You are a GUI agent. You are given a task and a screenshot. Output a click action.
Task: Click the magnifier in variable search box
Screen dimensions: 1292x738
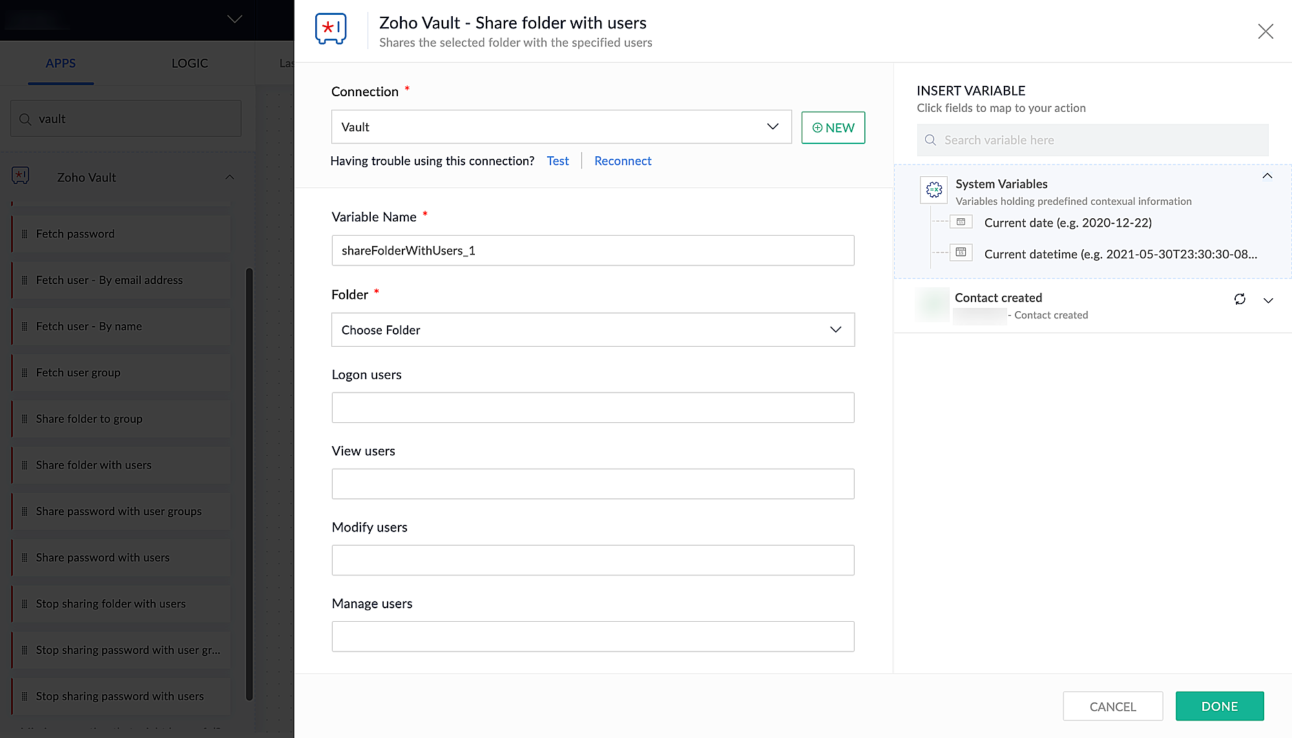tap(930, 140)
